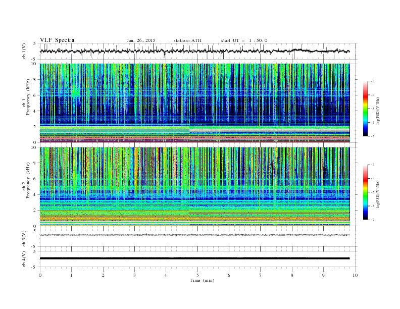
Task: Click the ch.3 voltage waveform trace
Action: tap(194, 235)
